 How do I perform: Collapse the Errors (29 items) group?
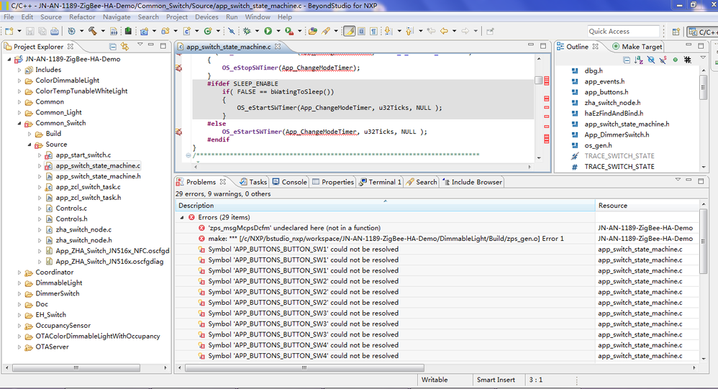click(x=182, y=217)
